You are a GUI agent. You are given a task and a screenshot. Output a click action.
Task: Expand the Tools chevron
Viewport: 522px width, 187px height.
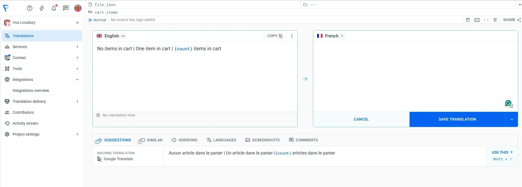78,69
